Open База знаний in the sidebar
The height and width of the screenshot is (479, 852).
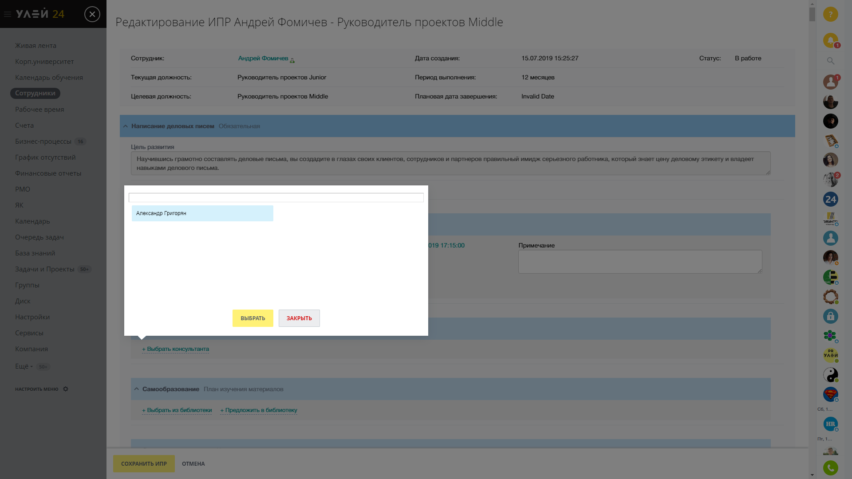click(35, 253)
